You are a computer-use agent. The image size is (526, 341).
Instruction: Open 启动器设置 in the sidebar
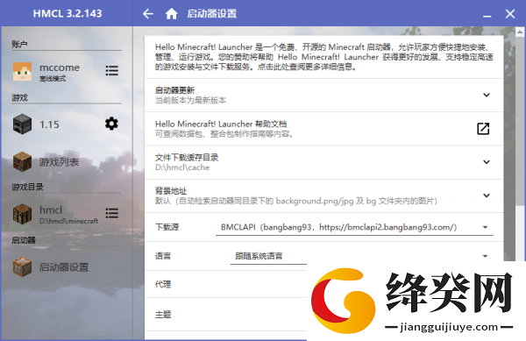[64, 267]
